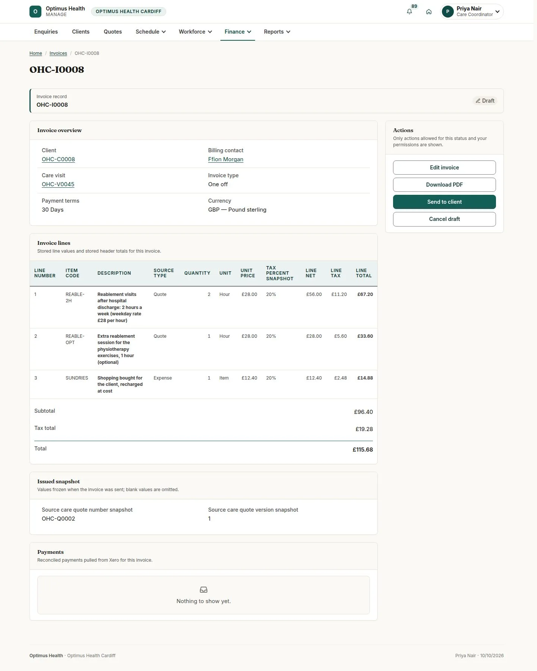Screen dimensions: 537x671
Task: Click Priya Nair's avatar circle
Action: pos(447,12)
